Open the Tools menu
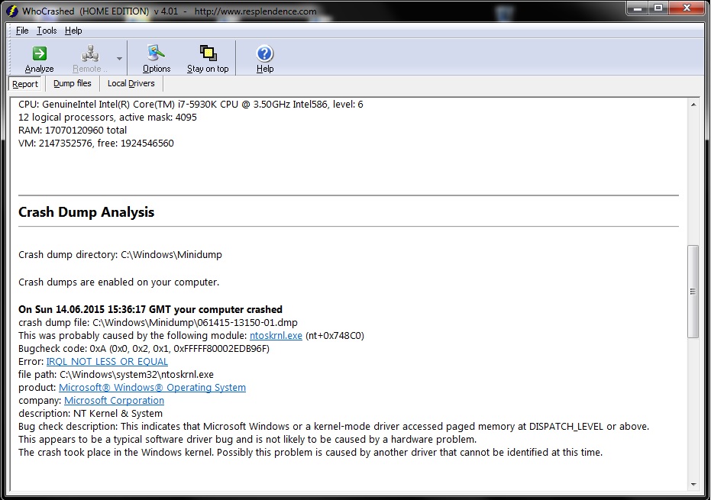The height and width of the screenshot is (500, 711). [x=47, y=31]
